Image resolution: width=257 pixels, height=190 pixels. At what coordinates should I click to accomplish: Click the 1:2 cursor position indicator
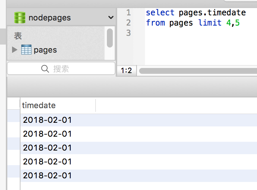coord(126,71)
